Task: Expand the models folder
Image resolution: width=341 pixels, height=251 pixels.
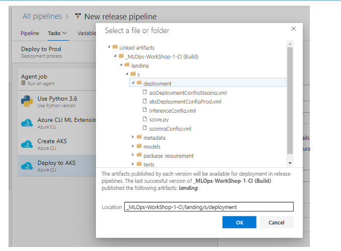Action: click(133, 146)
